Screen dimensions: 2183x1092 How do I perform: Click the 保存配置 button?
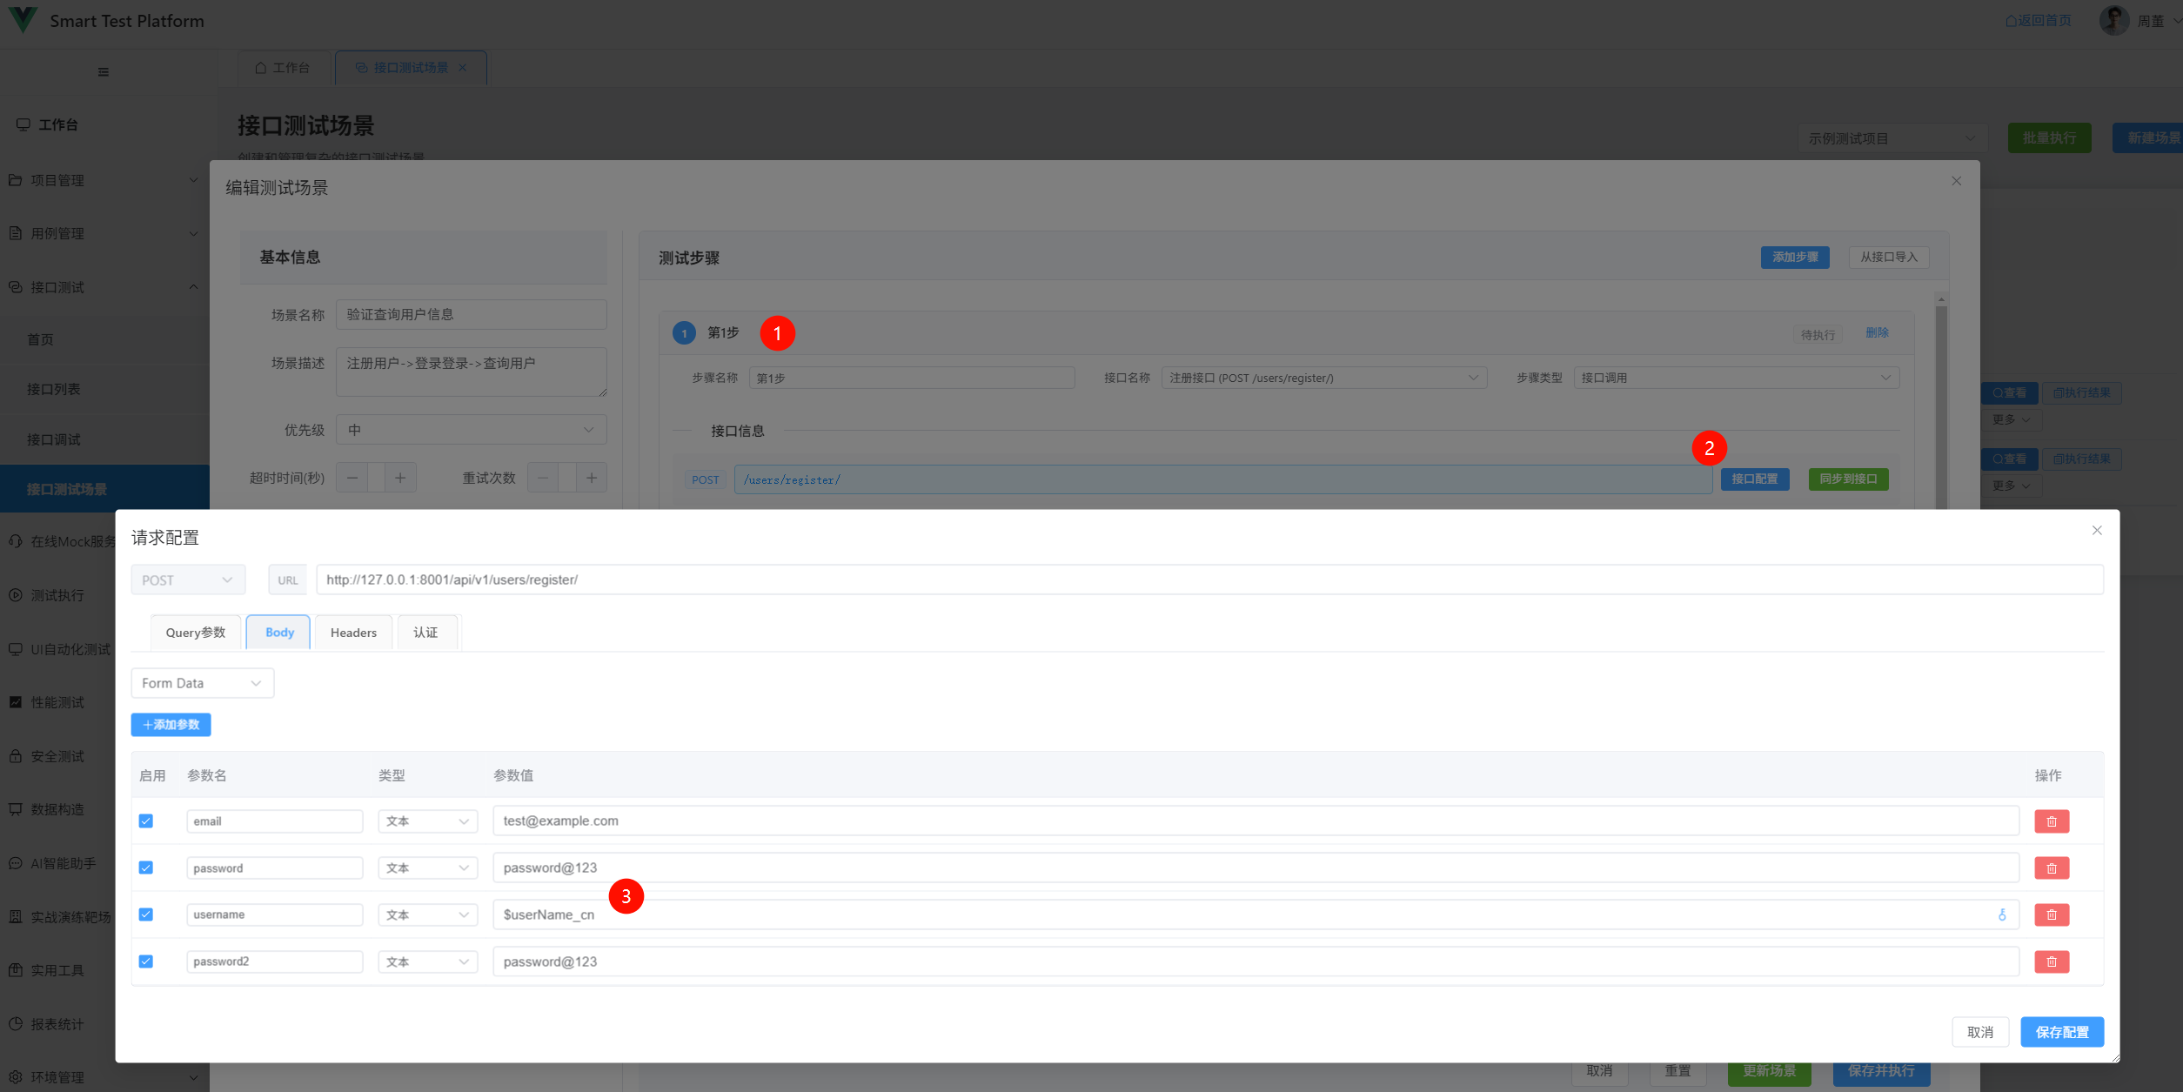[x=2061, y=1032]
